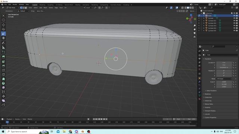Switch to the Sculpting workspace tab
This screenshot has height=134, width=239.
50,5
